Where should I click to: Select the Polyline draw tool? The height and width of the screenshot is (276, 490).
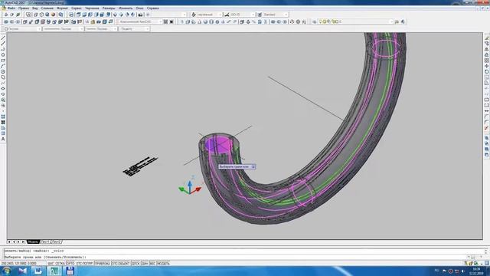click(3, 49)
